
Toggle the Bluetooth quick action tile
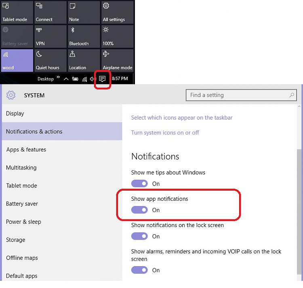click(84, 36)
